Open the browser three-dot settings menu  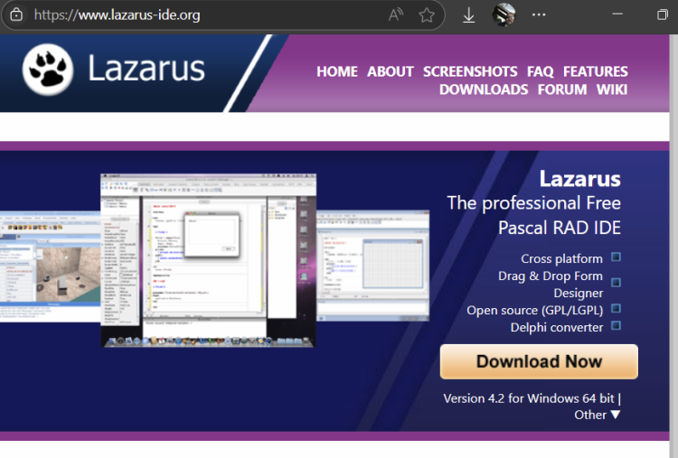pyautogui.click(x=539, y=14)
